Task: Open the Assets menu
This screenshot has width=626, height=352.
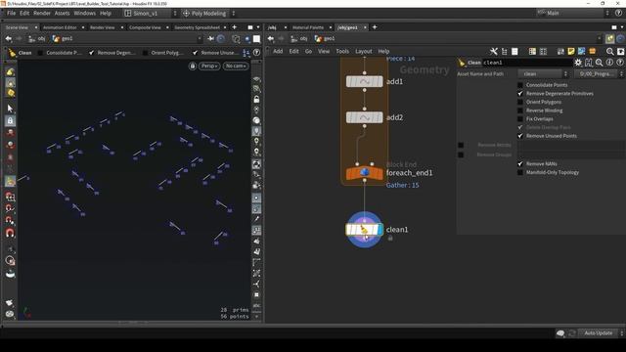Action: click(62, 13)
